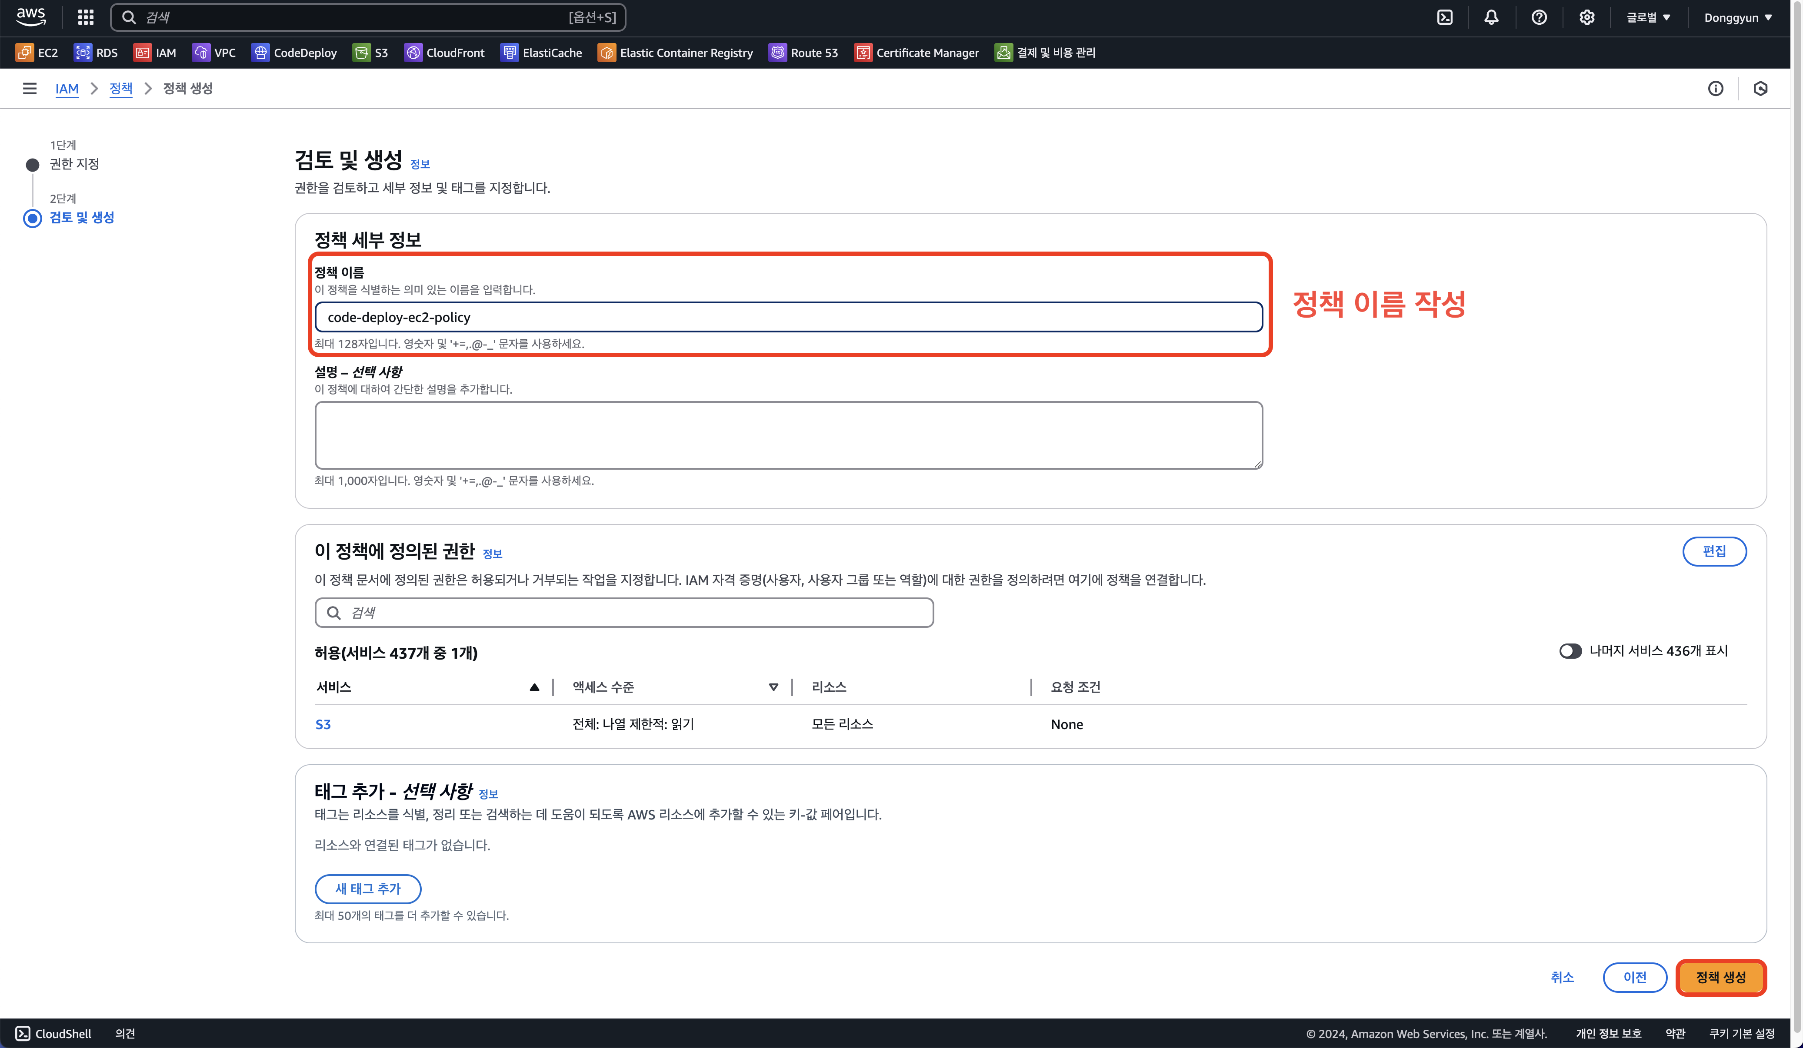The width and height of the screenshot is (1803, 1048).
Task: Select step 2 검토 및 생성 radio
Action: coord(32,218)
